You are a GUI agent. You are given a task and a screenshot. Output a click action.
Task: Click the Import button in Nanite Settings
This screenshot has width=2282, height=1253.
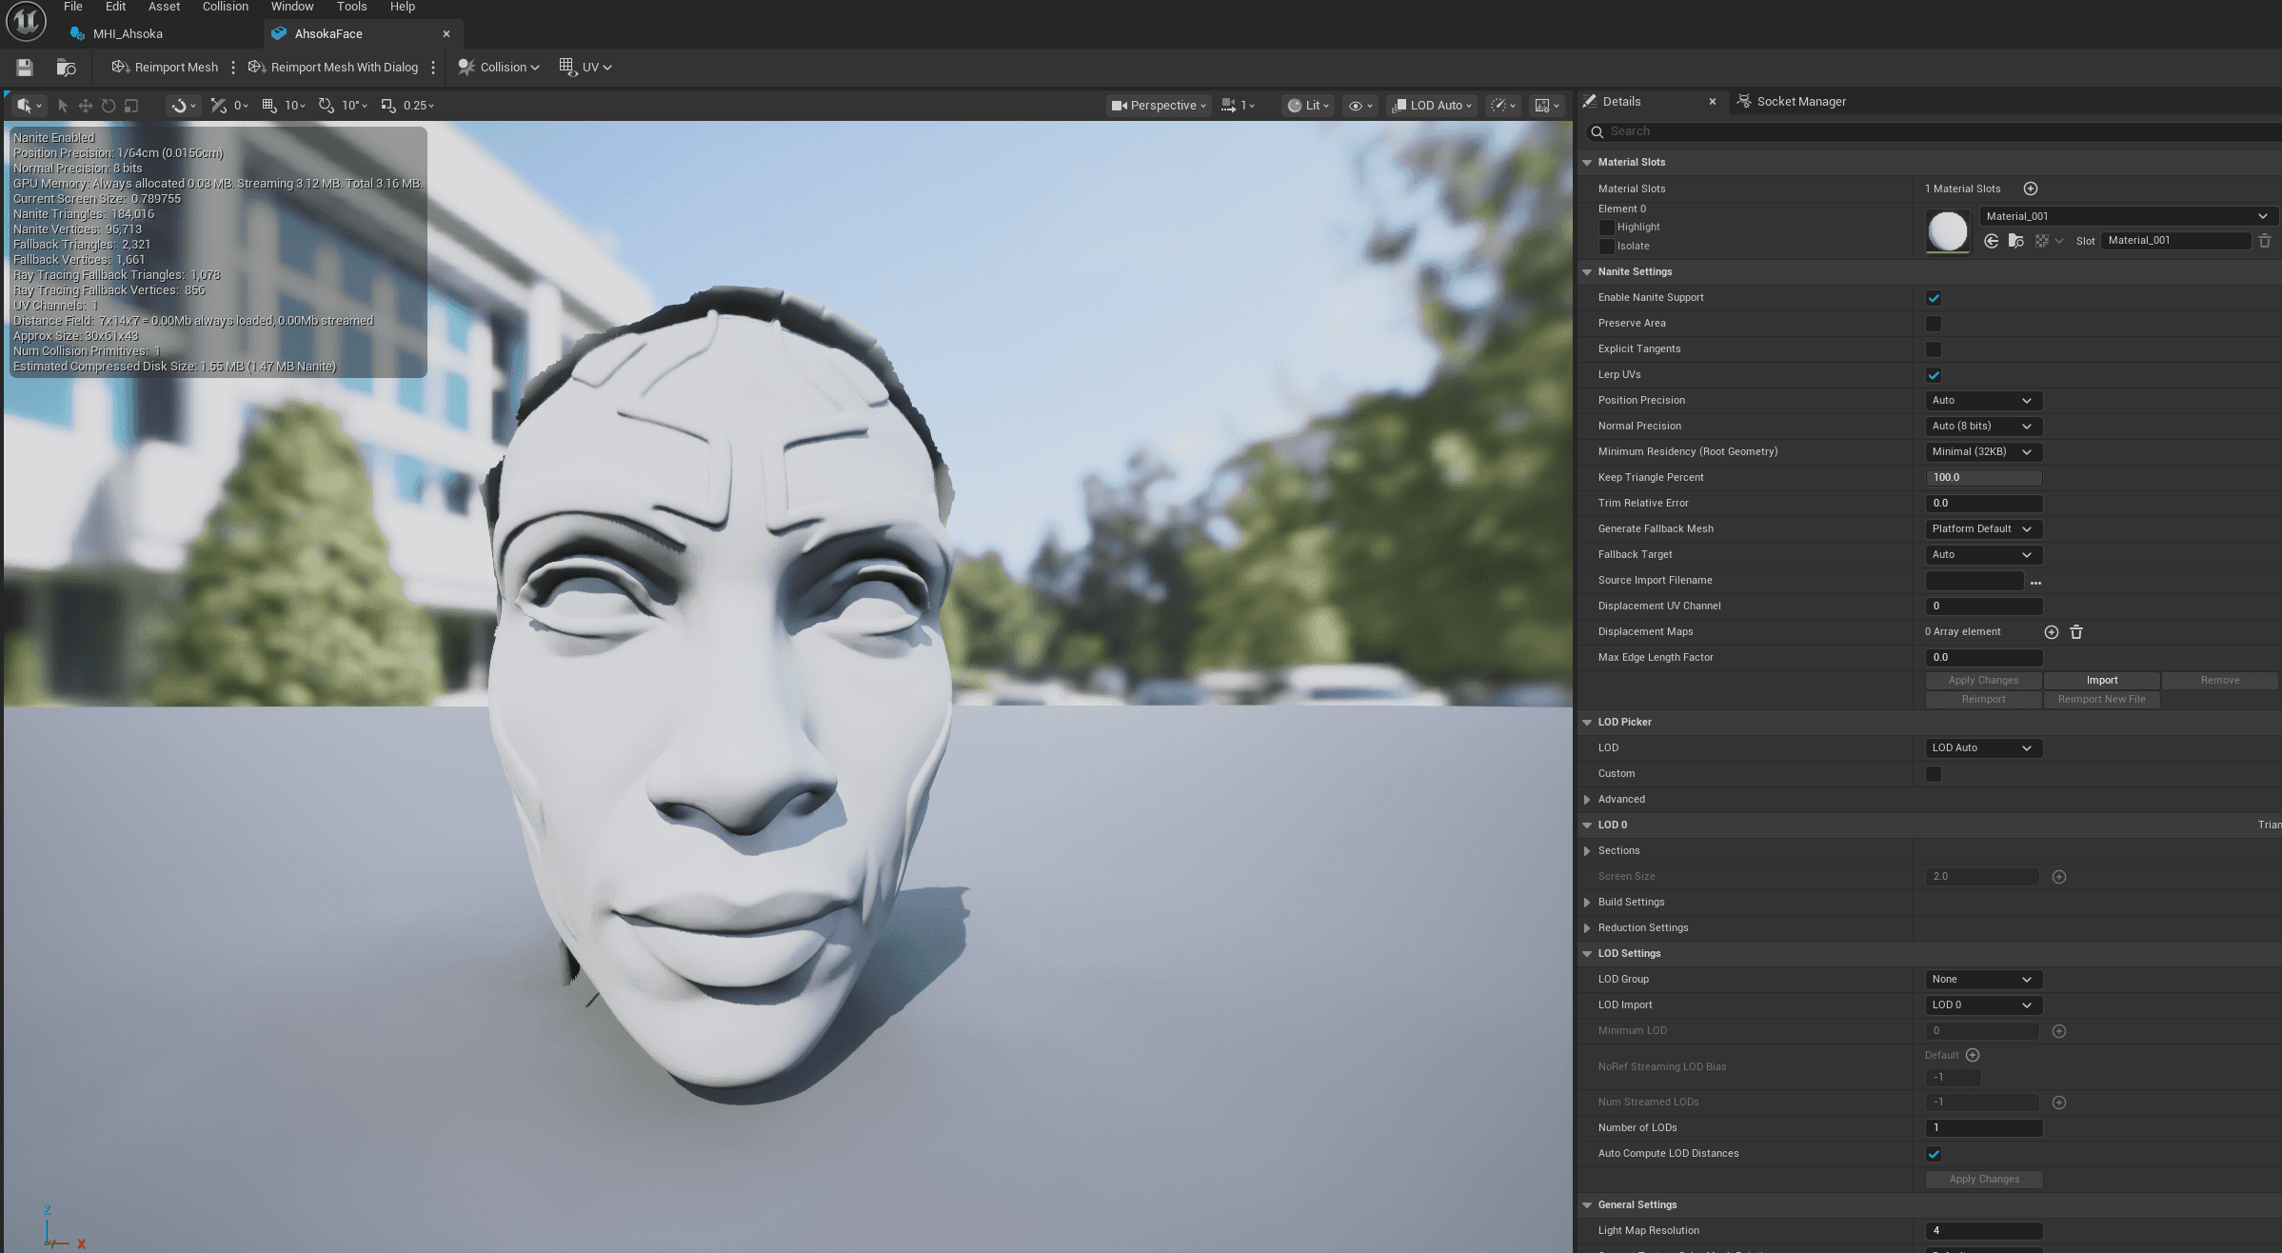pos(2102,681)
